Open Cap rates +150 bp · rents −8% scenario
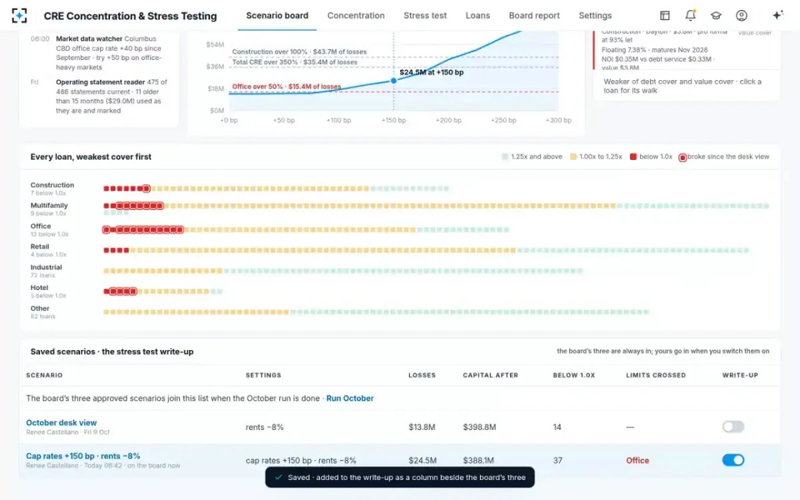Viewport: 800px width, 500px height. 83,456
